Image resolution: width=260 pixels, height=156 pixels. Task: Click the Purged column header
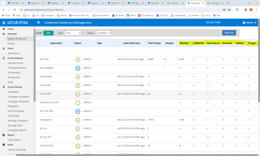[x=252, y=43]
